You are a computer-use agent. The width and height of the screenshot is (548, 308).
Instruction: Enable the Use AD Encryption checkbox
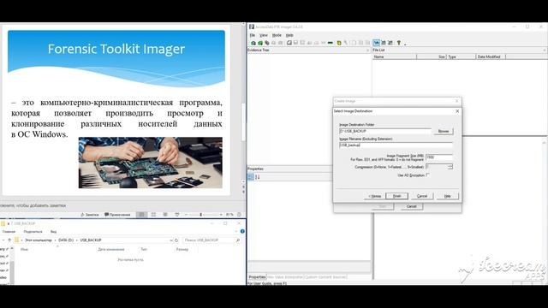(x=428, y=175)
